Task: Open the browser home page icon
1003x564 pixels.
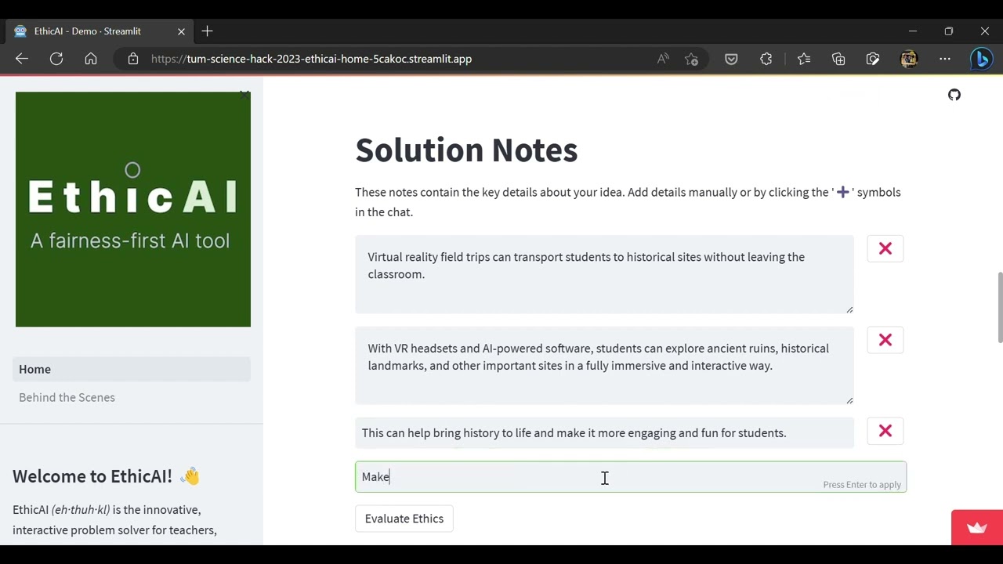Action: [91, 59]
